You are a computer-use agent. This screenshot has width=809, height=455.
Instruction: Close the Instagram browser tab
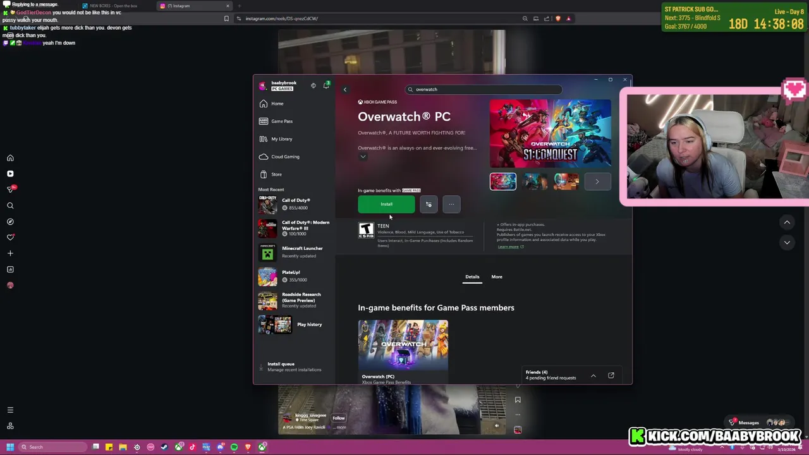tap(228, 6)
